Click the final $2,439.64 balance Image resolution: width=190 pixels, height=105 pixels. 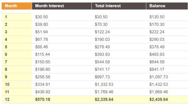(x=159, y=99)
